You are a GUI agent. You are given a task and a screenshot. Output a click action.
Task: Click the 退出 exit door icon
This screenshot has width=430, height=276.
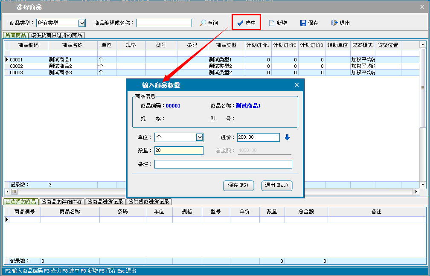click(334, 23)
